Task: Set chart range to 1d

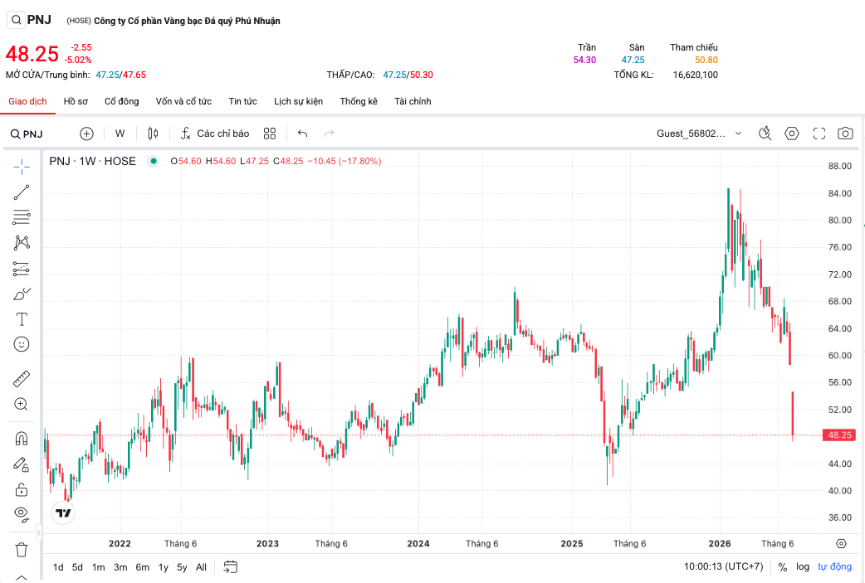Action: (58, 567)
